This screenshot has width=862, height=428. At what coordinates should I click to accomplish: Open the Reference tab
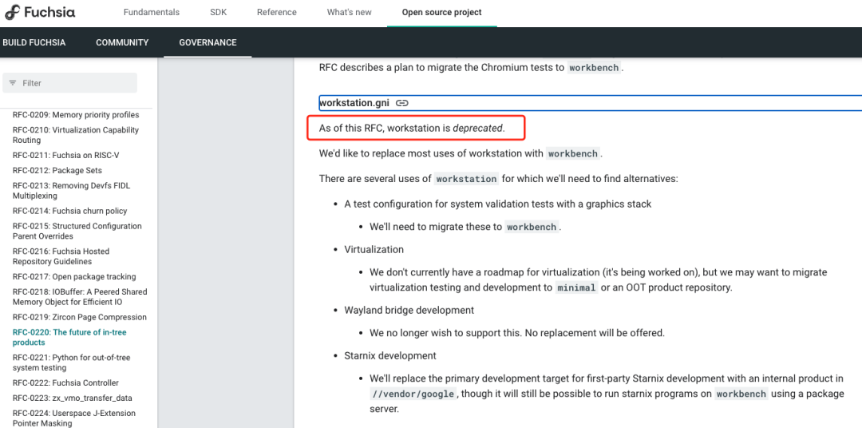[x=276, y=12]
